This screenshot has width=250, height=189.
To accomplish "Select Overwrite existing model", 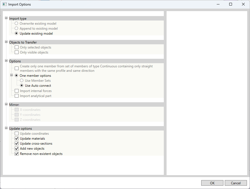I will click(16, 24).
